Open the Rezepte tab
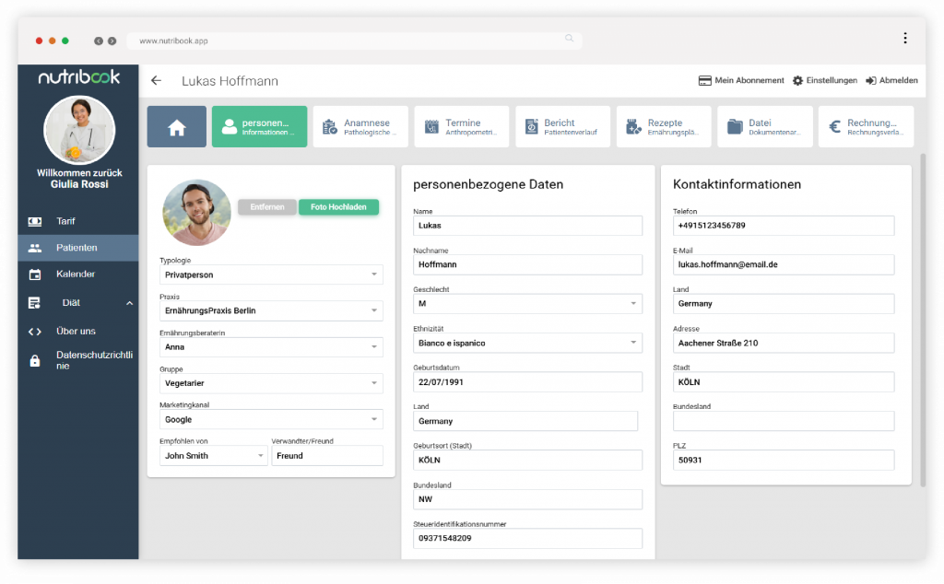The height and width of the screenshot is (584, 944). 663,127
